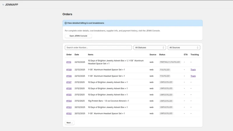The image size is (233, 131).
Task: Click the Items column header
Action: (x=91, y=55)
